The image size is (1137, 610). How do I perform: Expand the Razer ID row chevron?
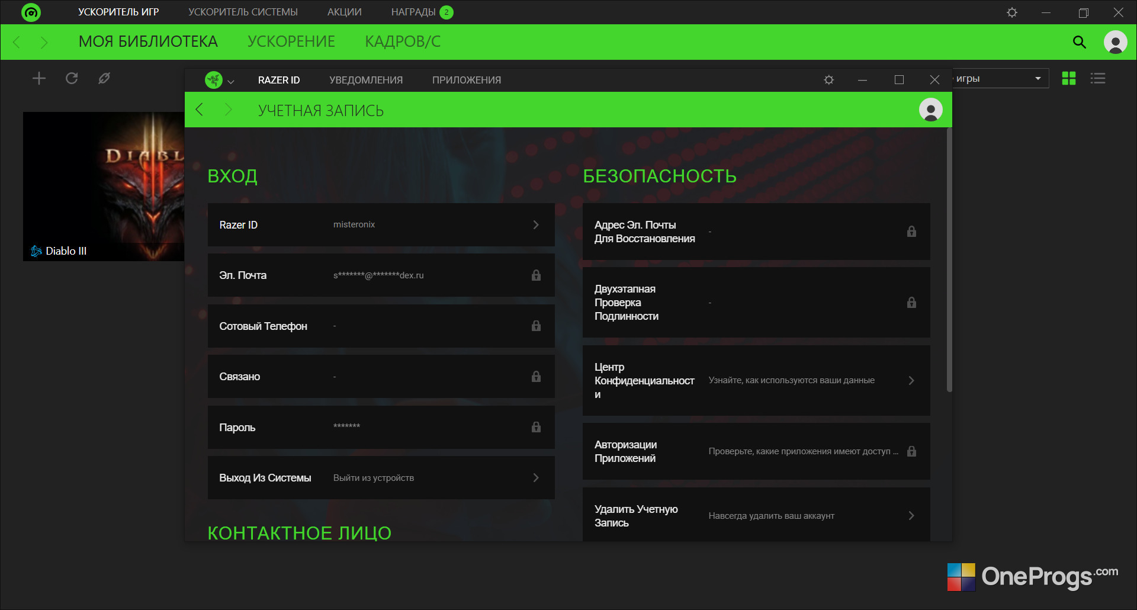536,225
